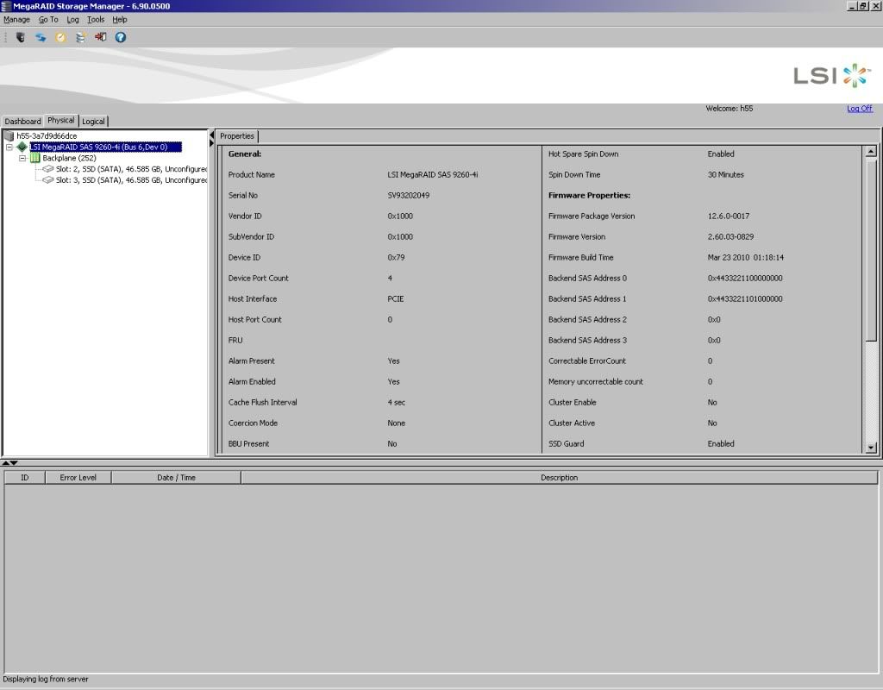Click the SSD Guard label
The image size is (883, 690).
click(566, 444)
